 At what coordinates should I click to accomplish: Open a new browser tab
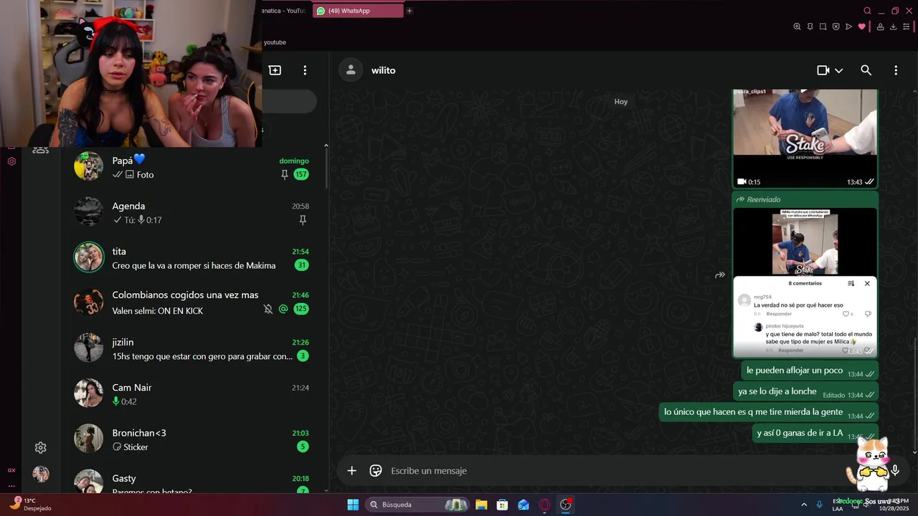[x=410, y=11]
